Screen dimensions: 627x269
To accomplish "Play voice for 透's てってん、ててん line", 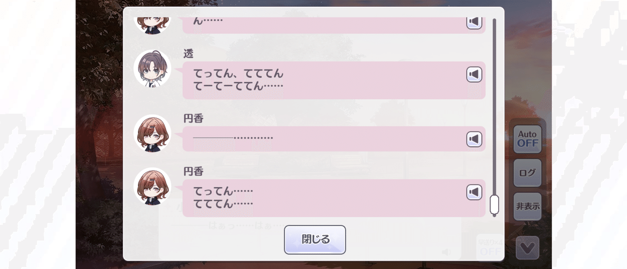I will 474,74.
